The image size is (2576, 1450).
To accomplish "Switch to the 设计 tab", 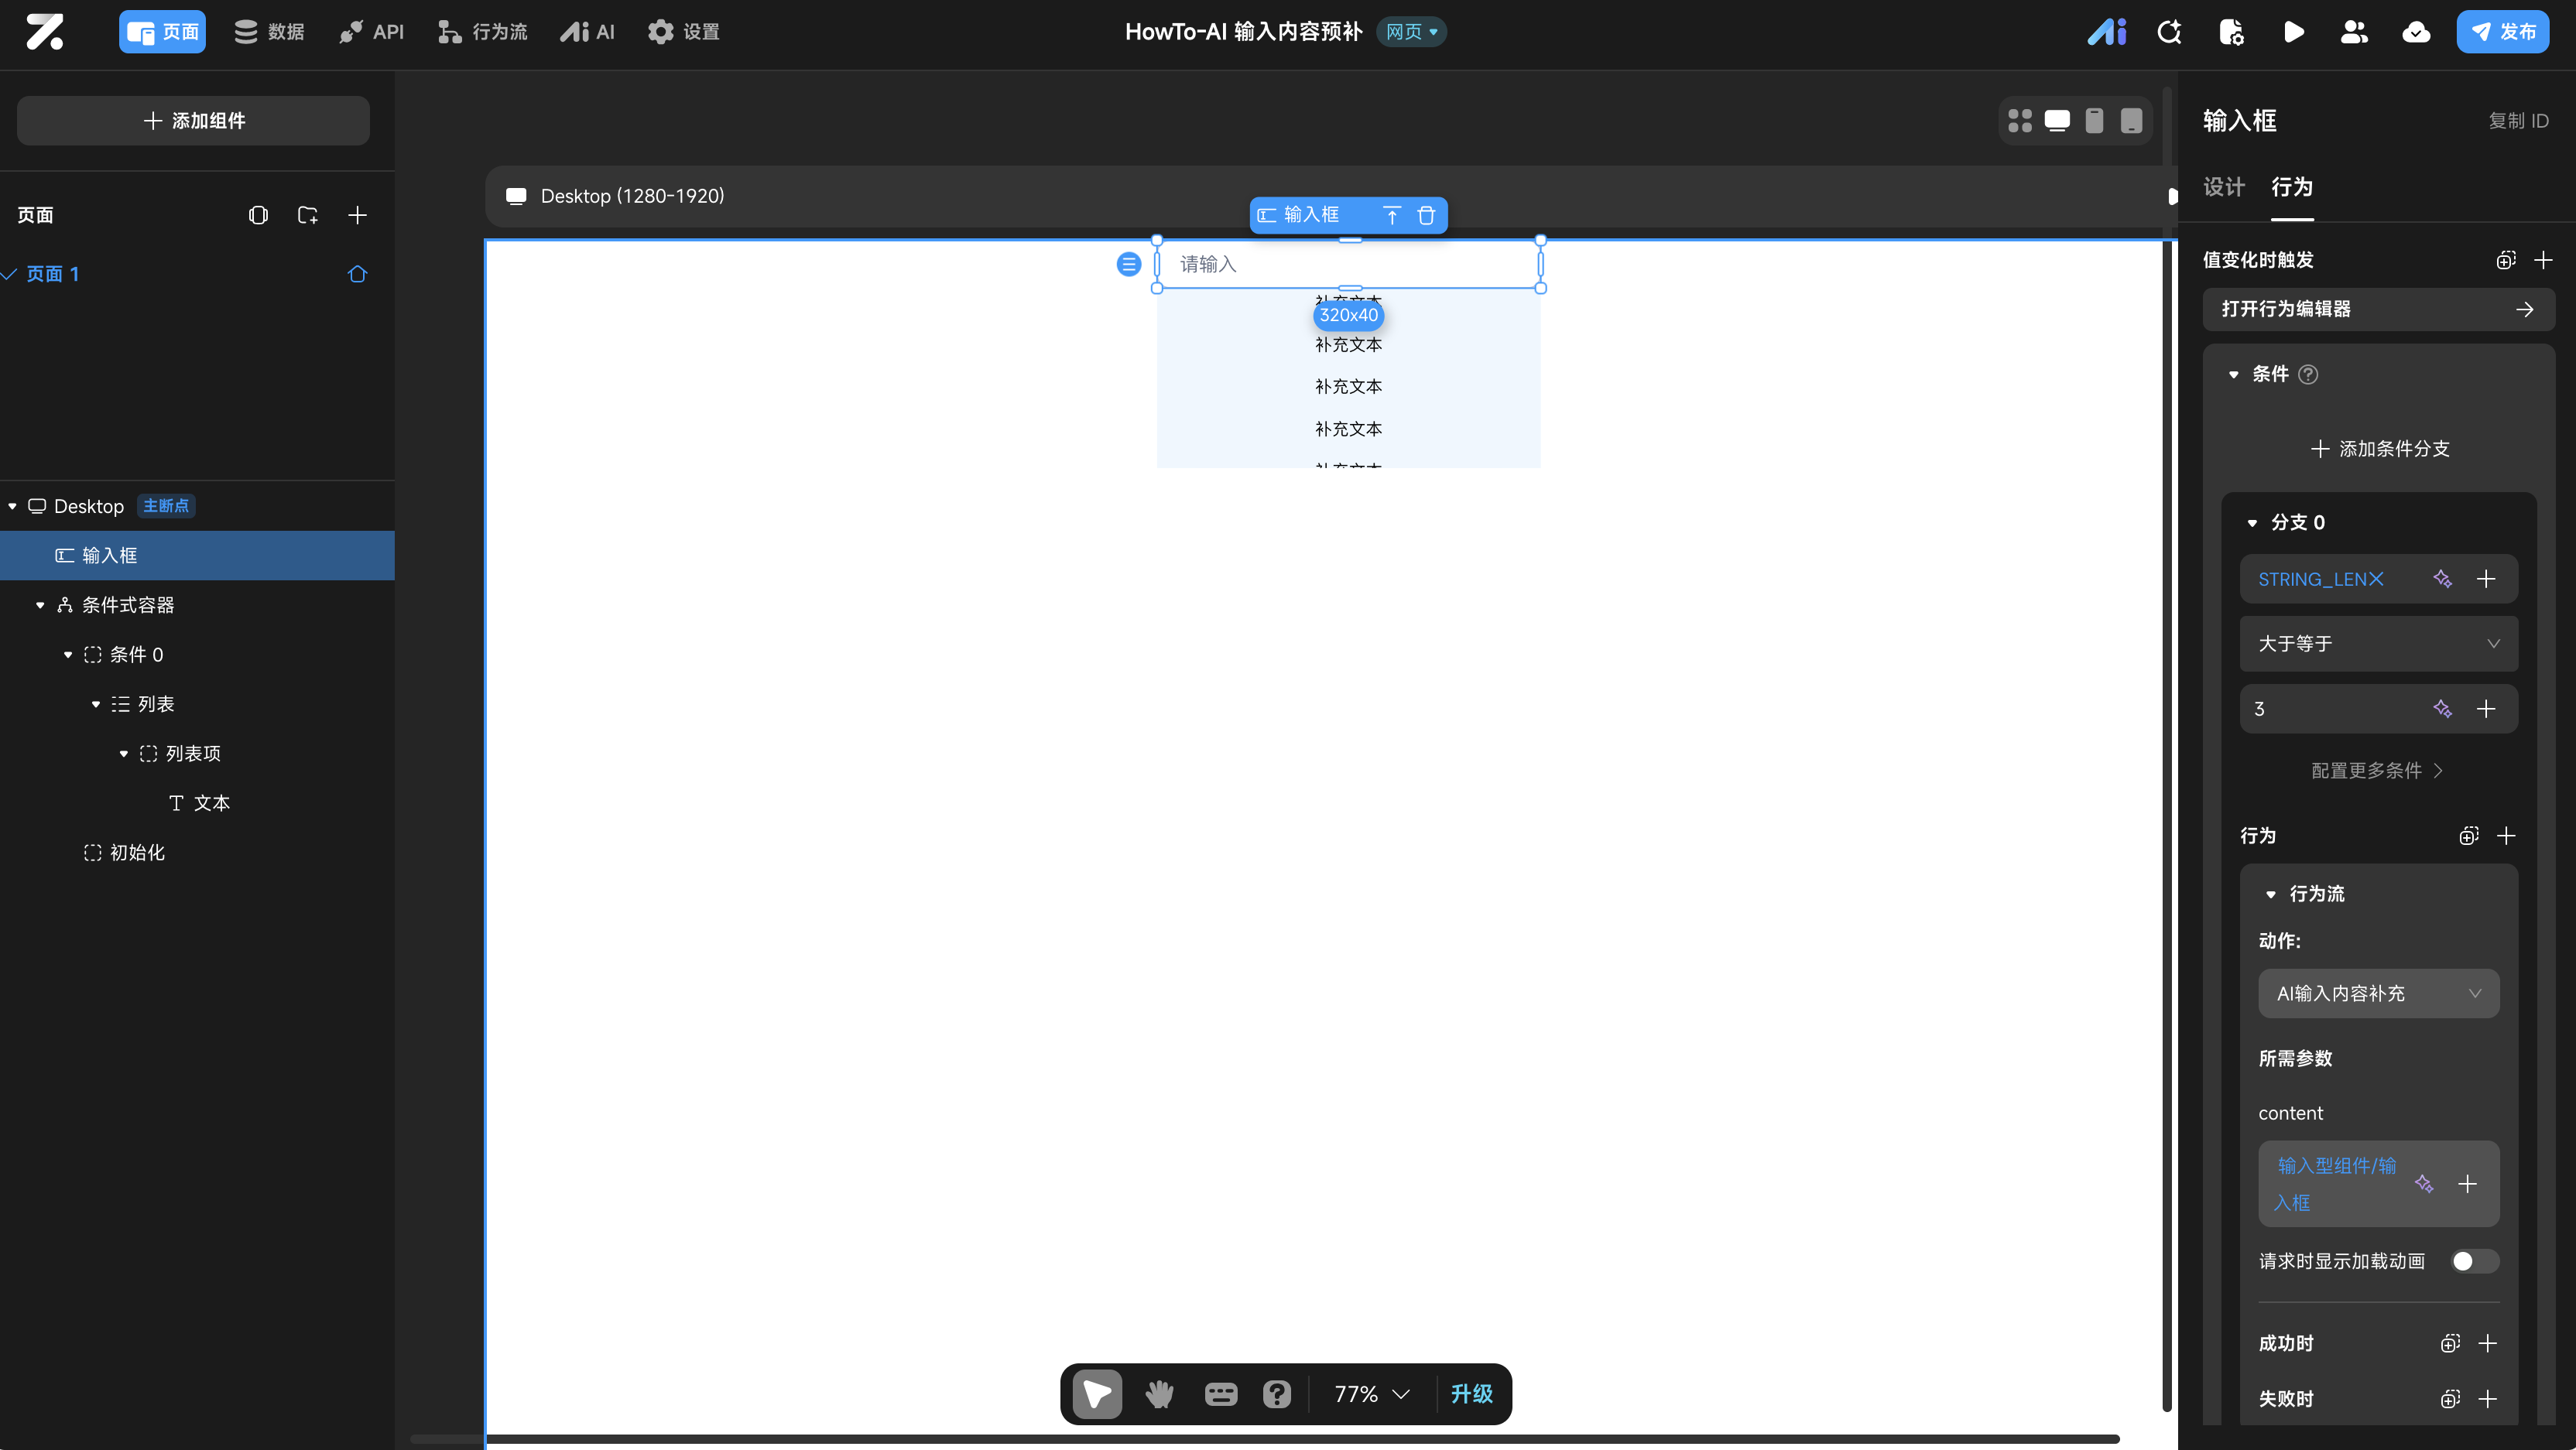I will coord(2223,187).
